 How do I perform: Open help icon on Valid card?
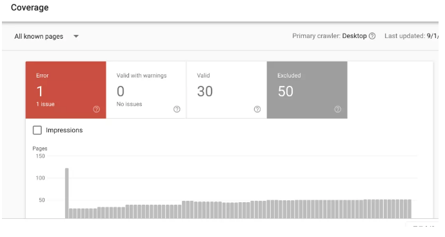click(x=257, y=109)
